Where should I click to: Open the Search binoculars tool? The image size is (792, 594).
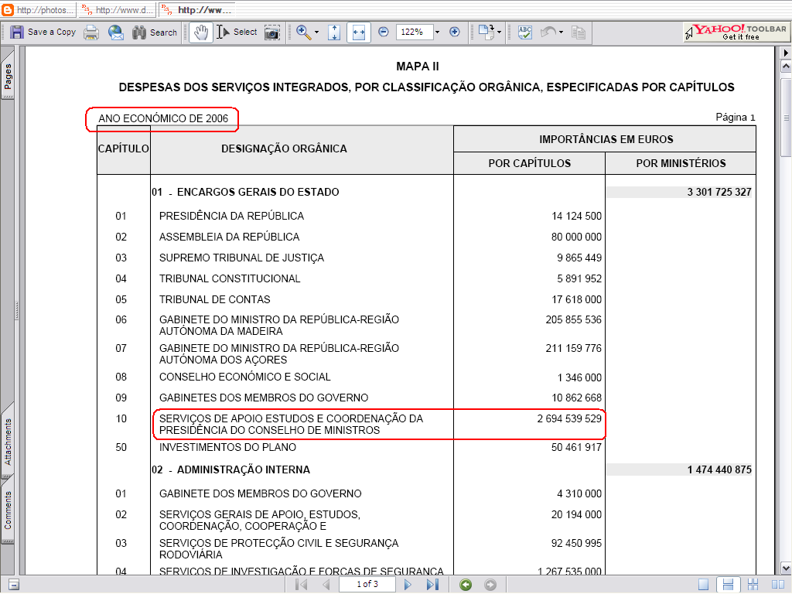pos(155,32)
